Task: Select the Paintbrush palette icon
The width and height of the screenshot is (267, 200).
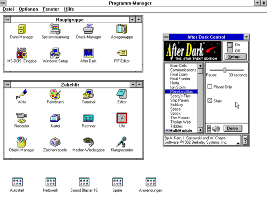Action: [55, 94]
